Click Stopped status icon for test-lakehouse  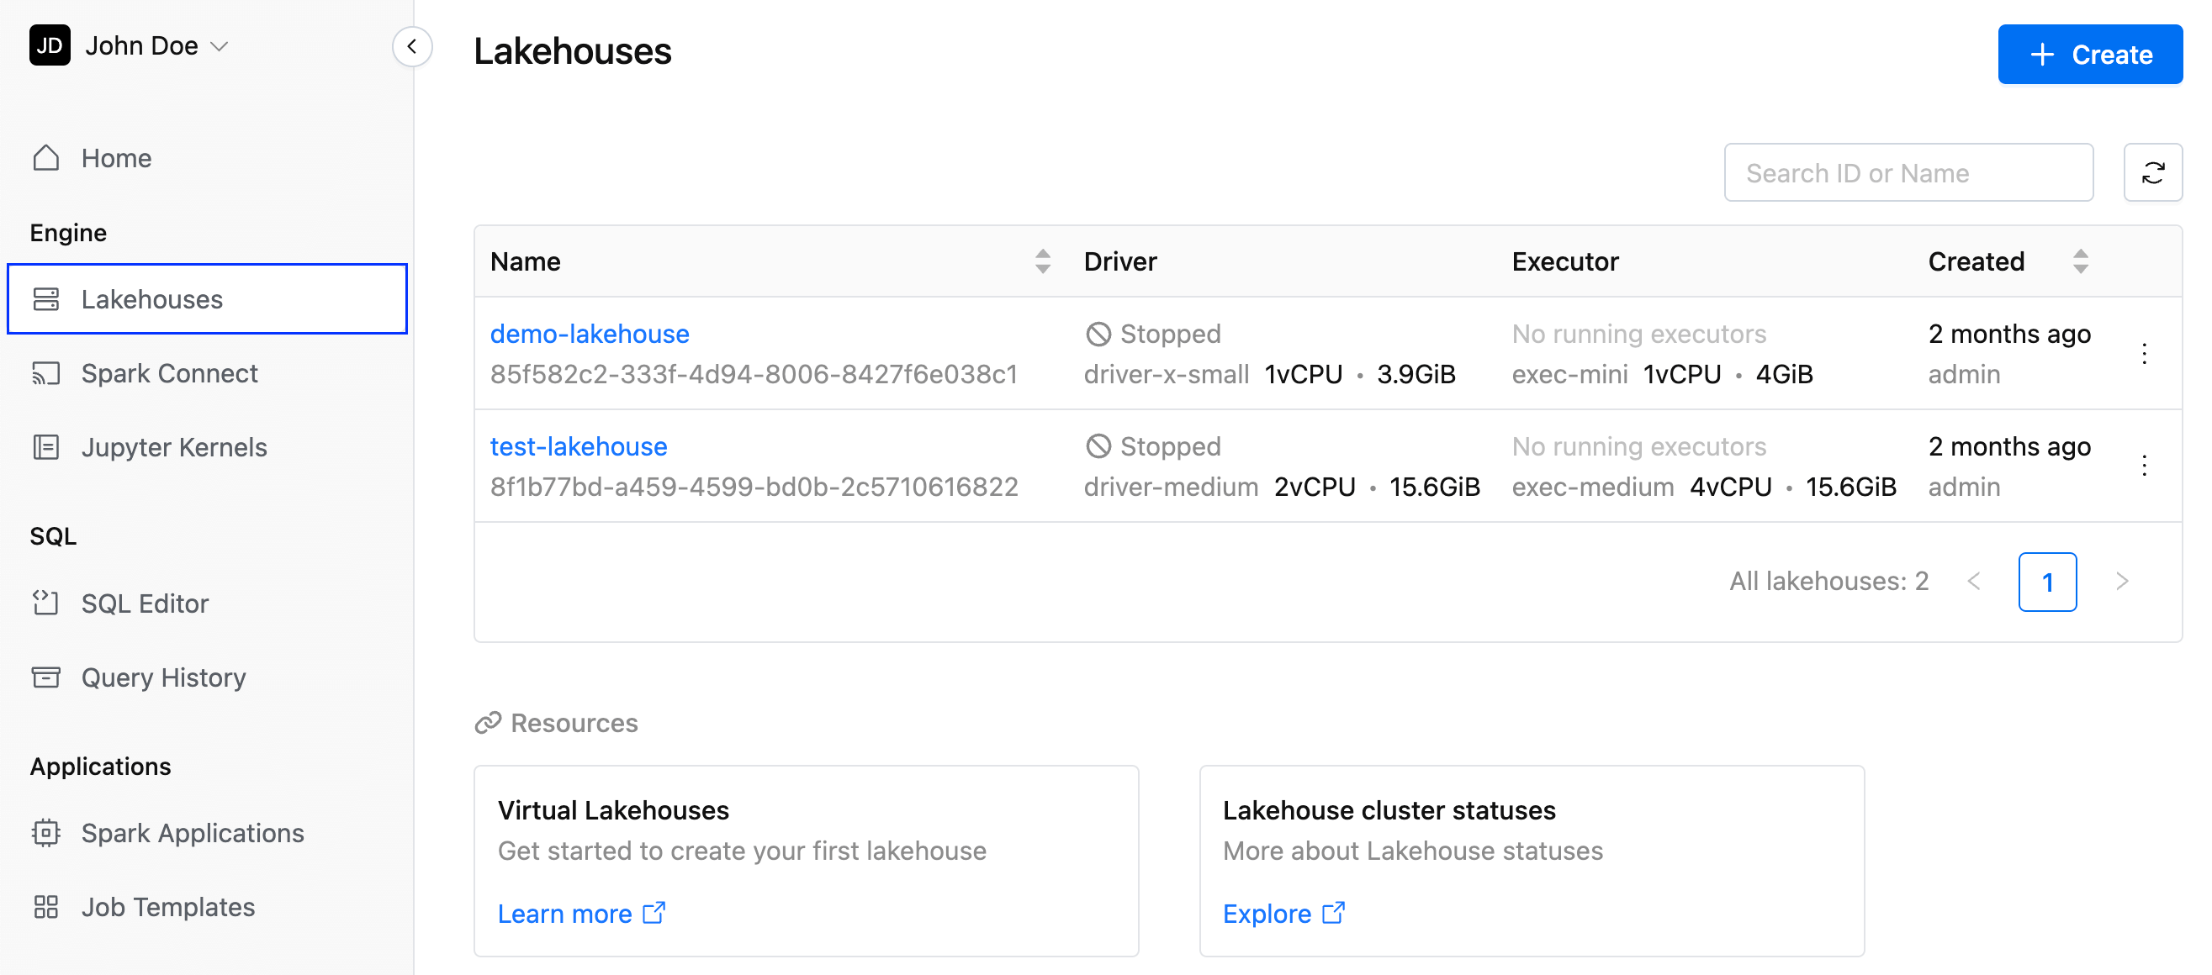pos(1098,445)
